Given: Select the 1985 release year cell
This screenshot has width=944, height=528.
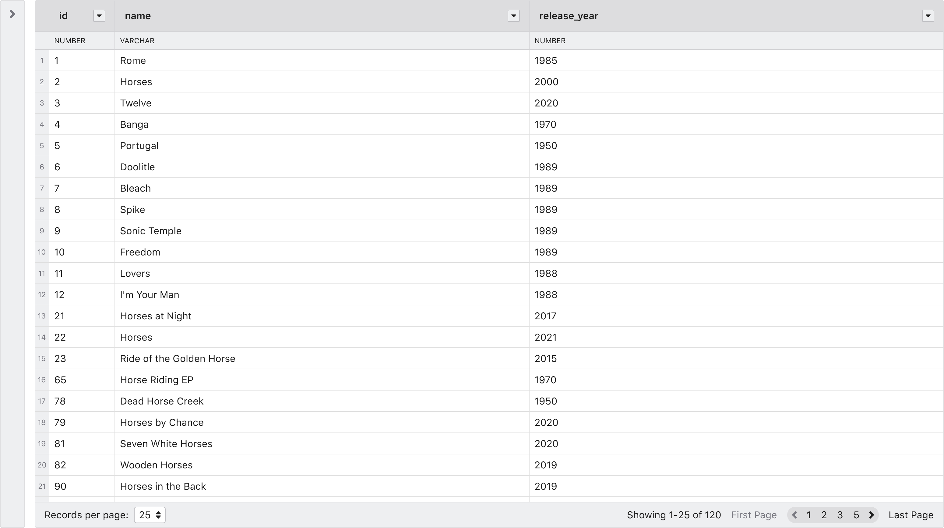Looking at the screenshot, I should [546, 61].
